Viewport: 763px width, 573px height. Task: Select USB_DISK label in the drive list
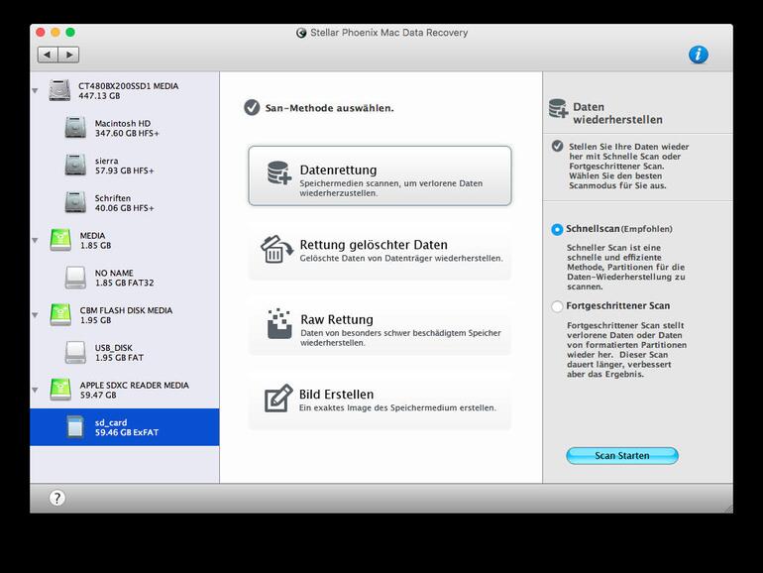(x=113, y=348)
